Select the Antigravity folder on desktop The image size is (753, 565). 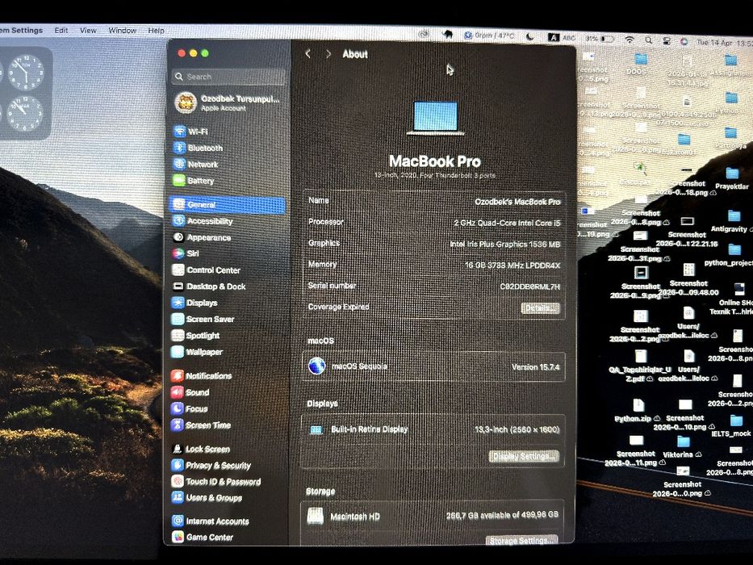tap(732, 221)
